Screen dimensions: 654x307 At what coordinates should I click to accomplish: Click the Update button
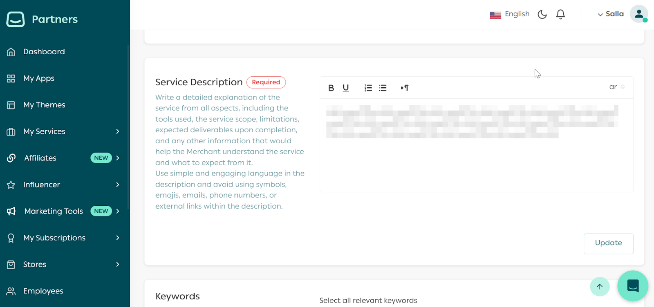click(x=608, y=243)
